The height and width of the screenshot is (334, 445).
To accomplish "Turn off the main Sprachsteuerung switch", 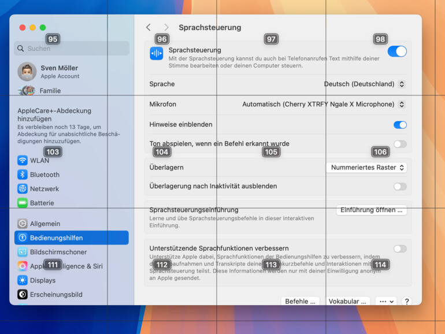I will tap(397, 51).
